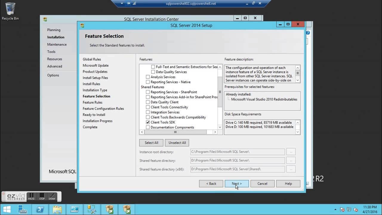Enable the Analysis Services checkbox

pyautogui.click(x=148, y=77)
